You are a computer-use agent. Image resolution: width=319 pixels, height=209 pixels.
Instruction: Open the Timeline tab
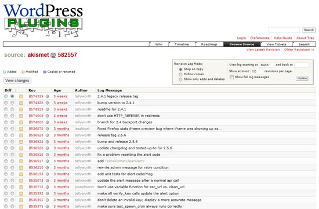click(182, 44)
